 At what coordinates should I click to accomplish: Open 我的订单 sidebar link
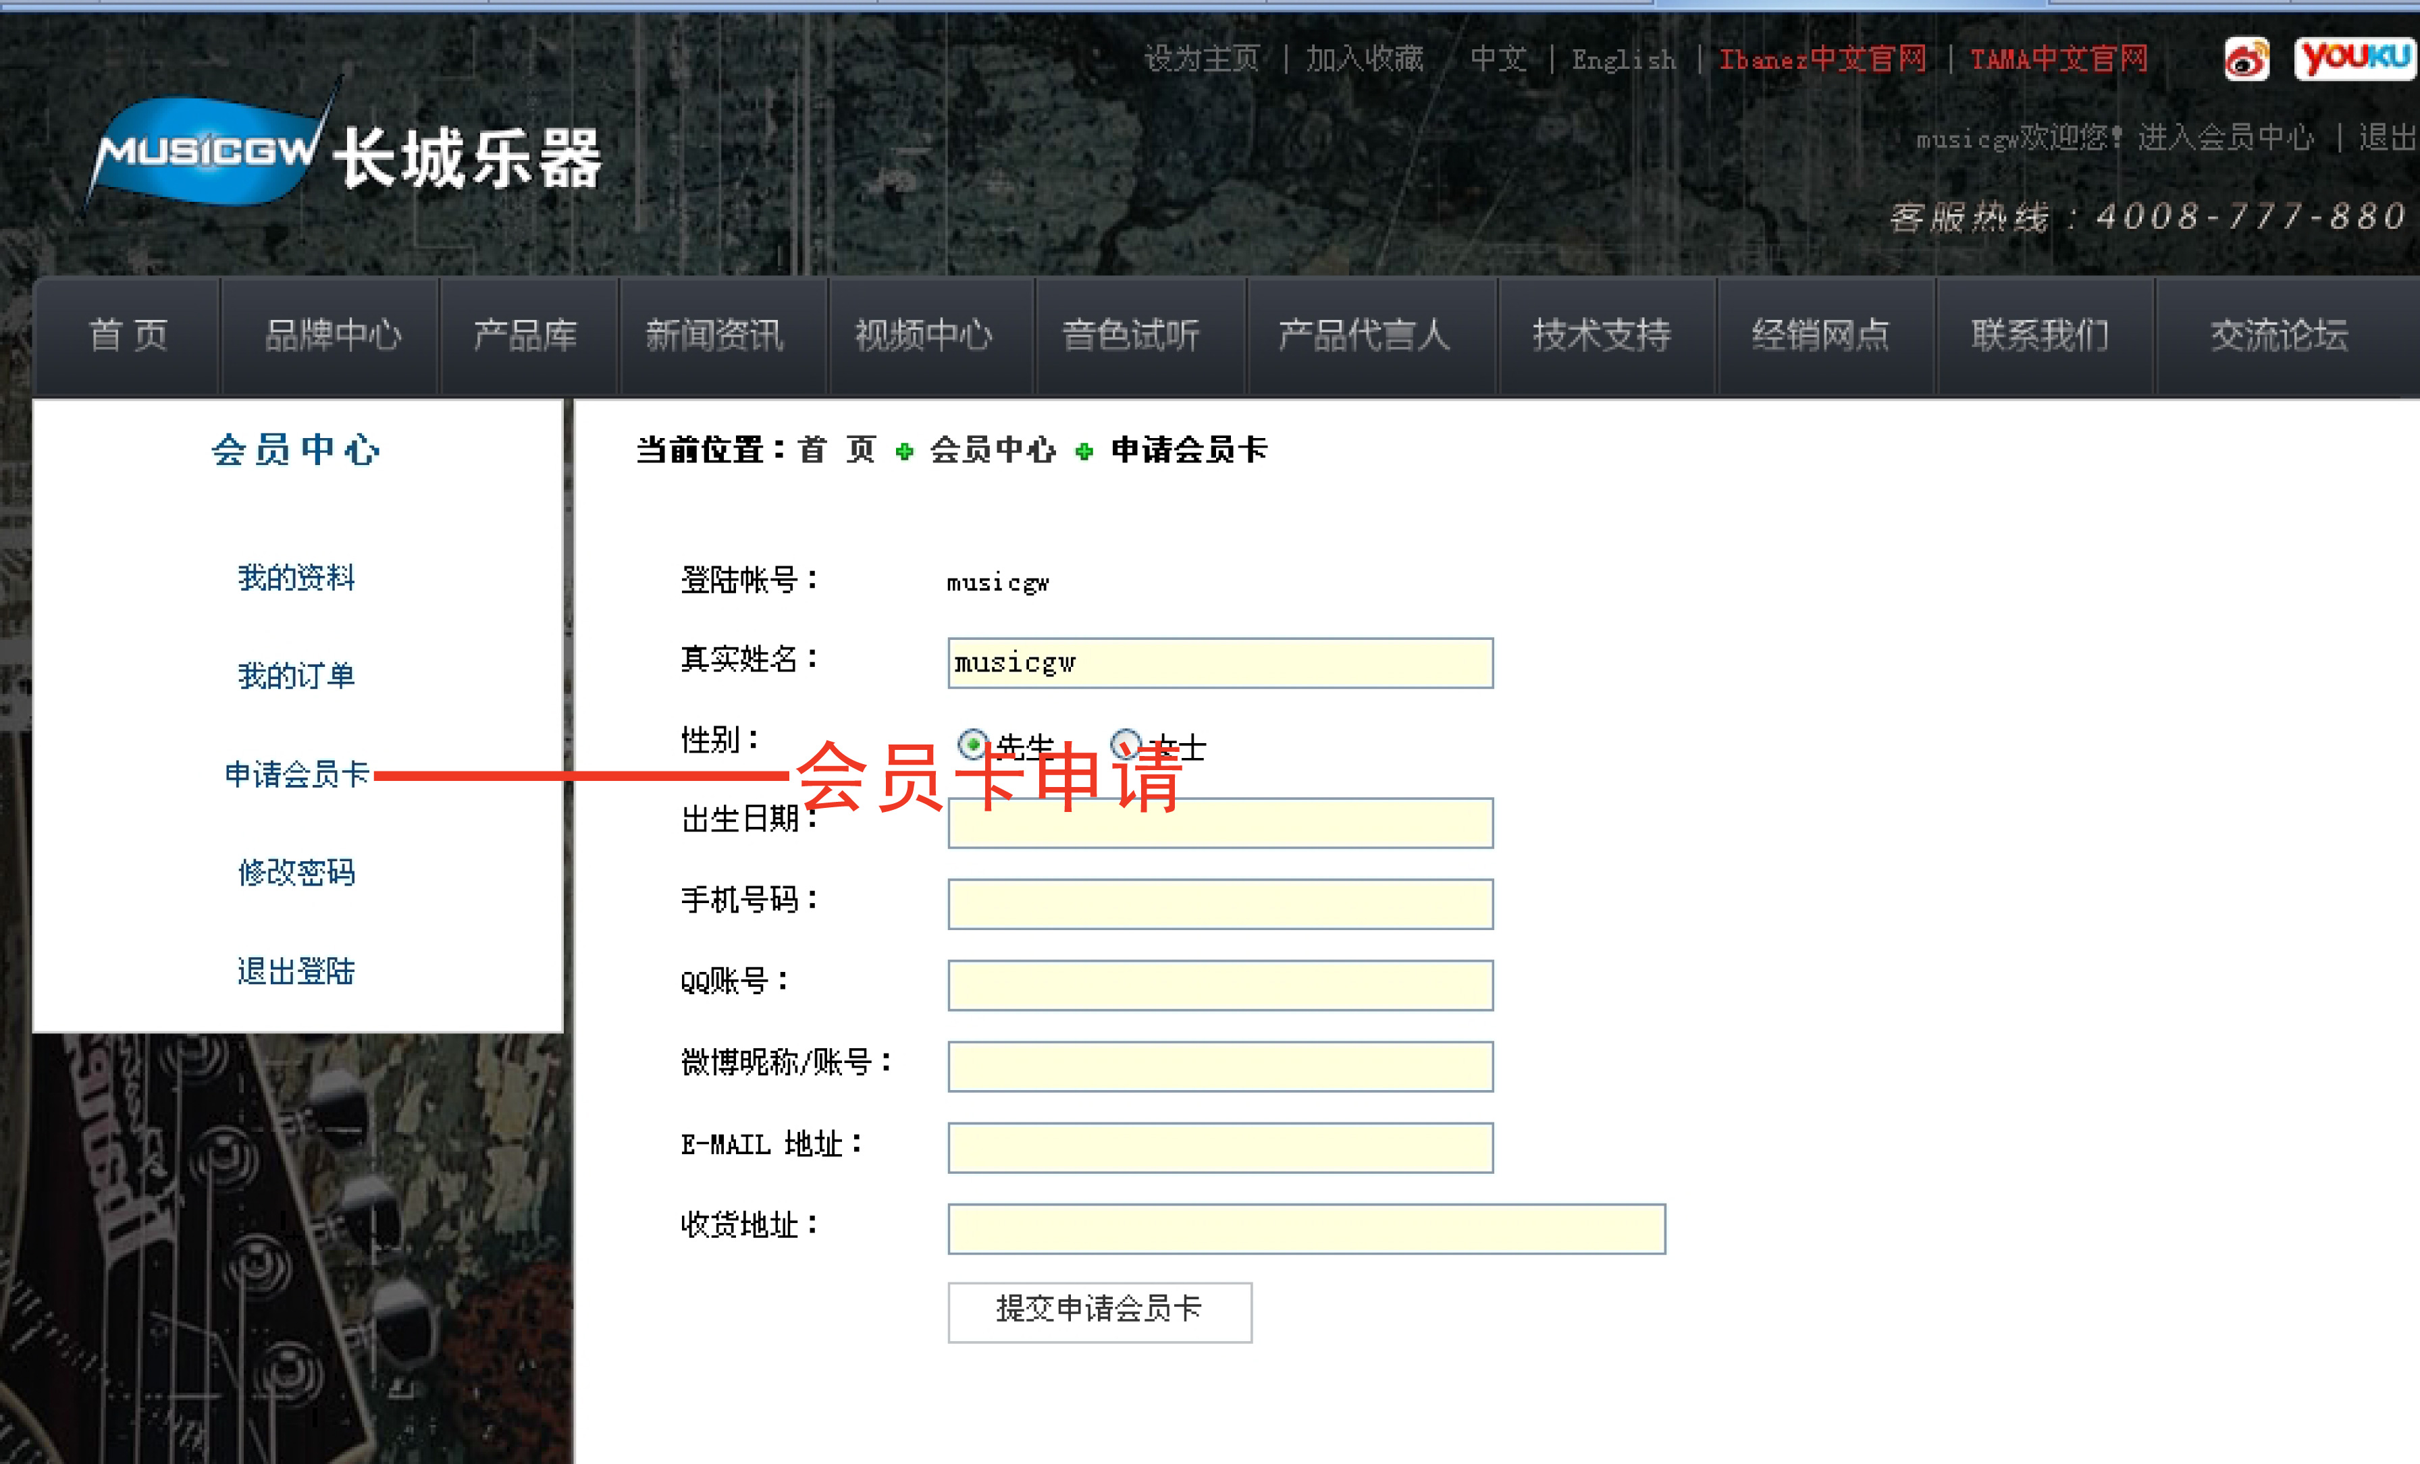[296, 676]
